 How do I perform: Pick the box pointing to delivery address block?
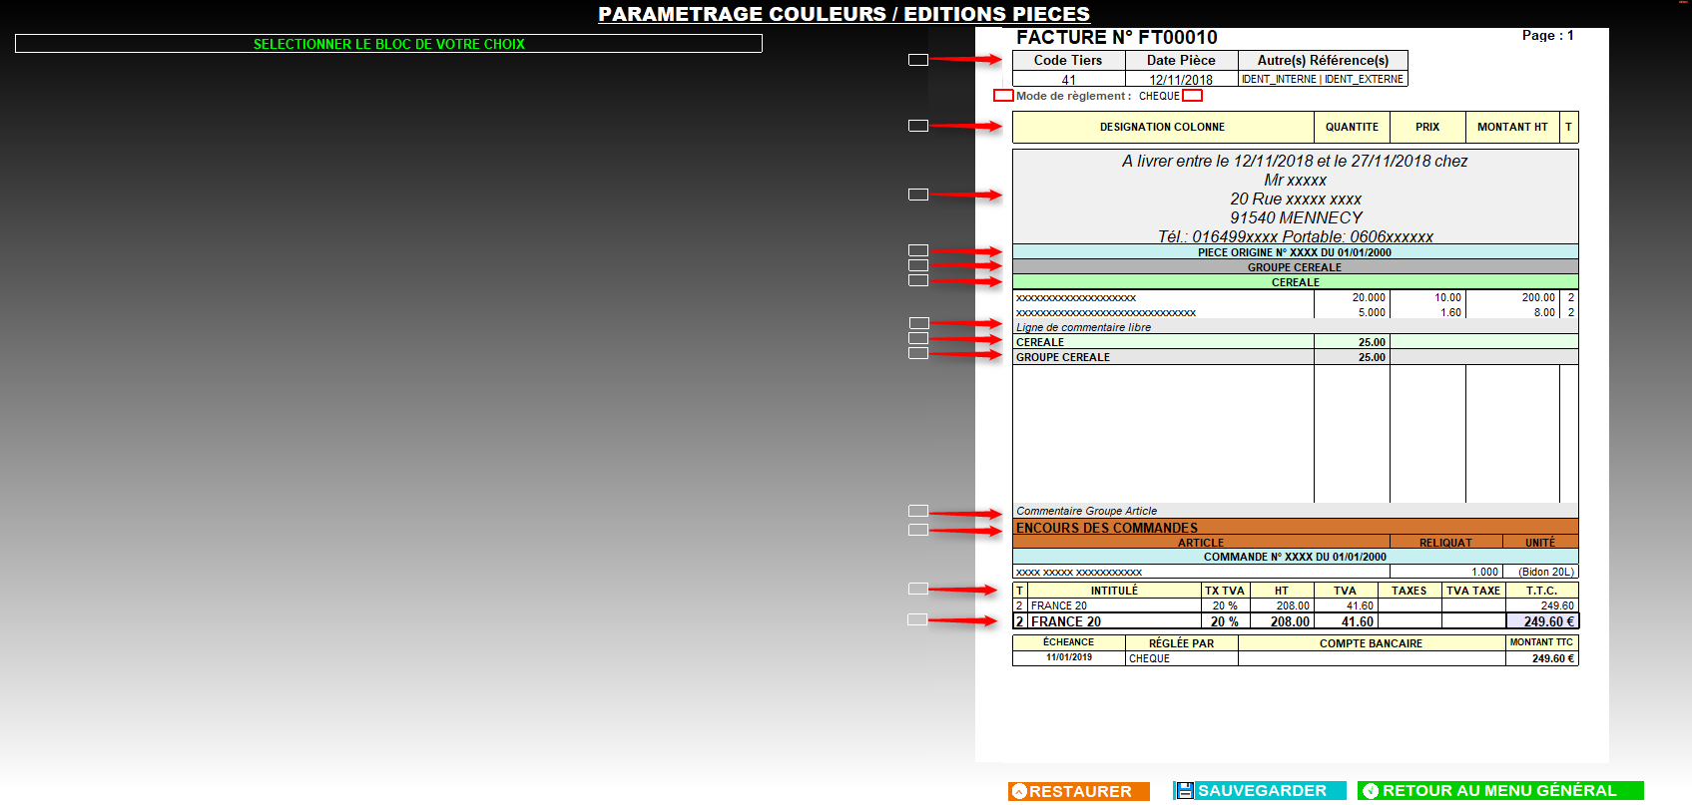click(x=918, y=195)
